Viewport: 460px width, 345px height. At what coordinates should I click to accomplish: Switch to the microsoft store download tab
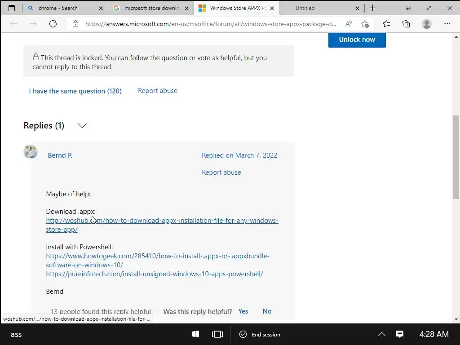[151, 8]
